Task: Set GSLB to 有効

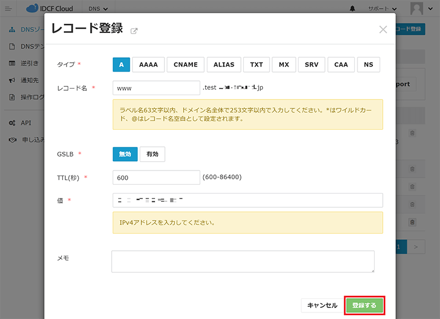Action: point(152,155)
